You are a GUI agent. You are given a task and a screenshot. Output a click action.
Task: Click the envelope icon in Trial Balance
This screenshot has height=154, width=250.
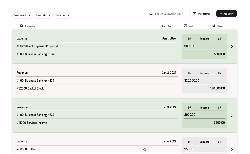point(195,14)
